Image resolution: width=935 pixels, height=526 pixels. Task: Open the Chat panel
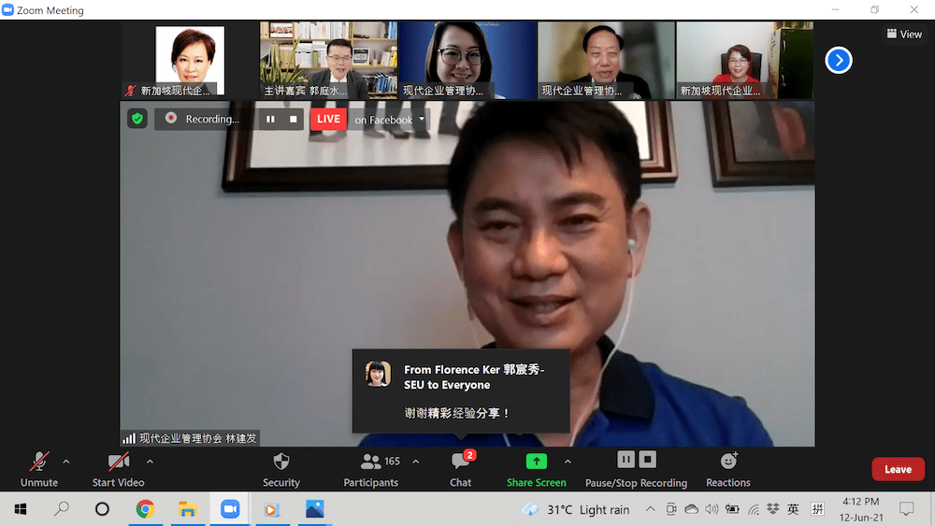click(x=461, y=469)
